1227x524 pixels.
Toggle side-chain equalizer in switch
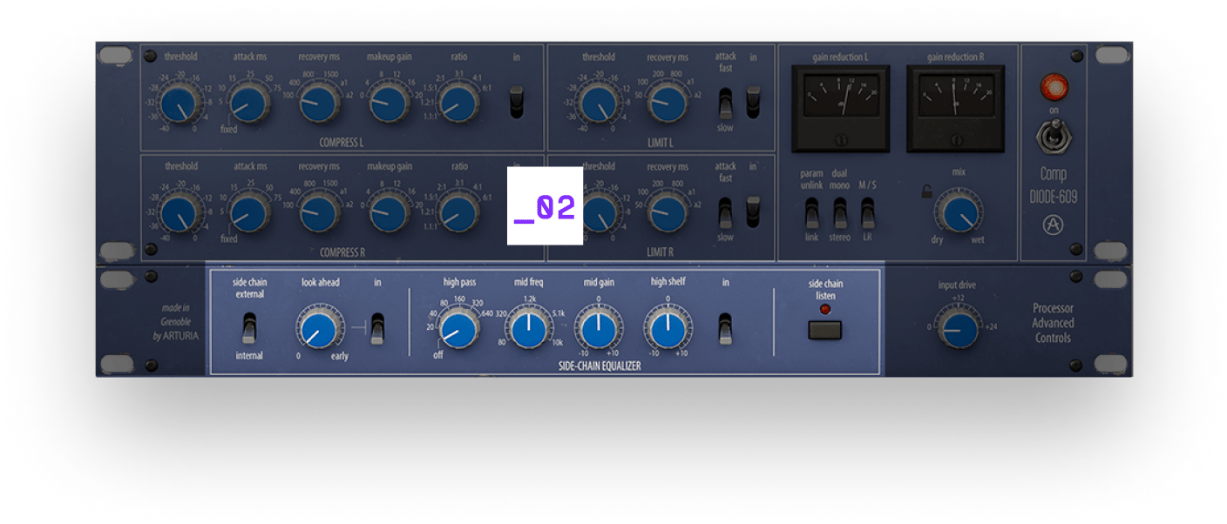pyautogui.click(x=725, y=328)
